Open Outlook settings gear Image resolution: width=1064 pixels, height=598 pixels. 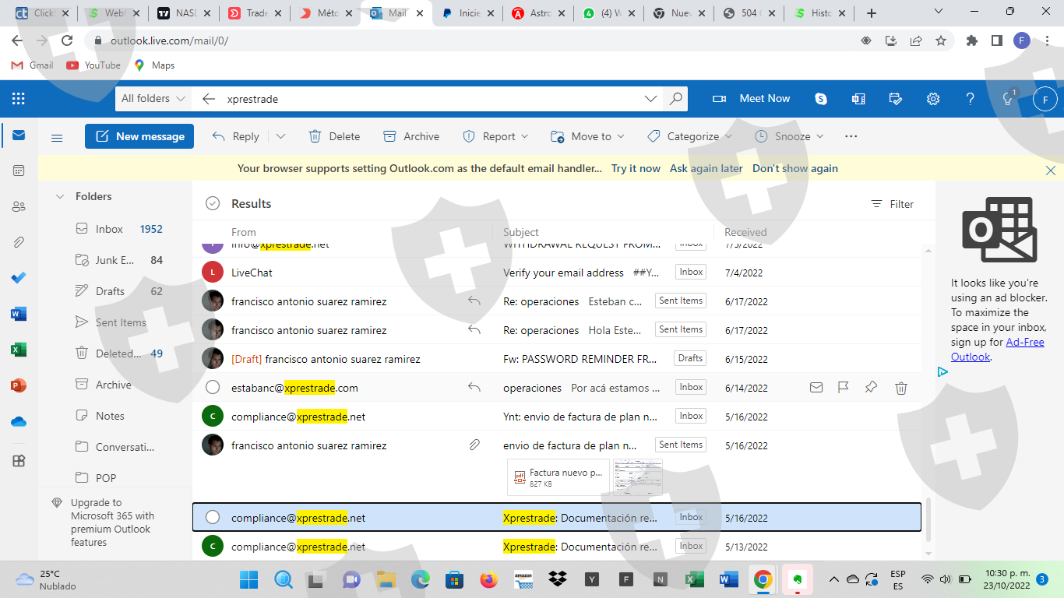932,99
